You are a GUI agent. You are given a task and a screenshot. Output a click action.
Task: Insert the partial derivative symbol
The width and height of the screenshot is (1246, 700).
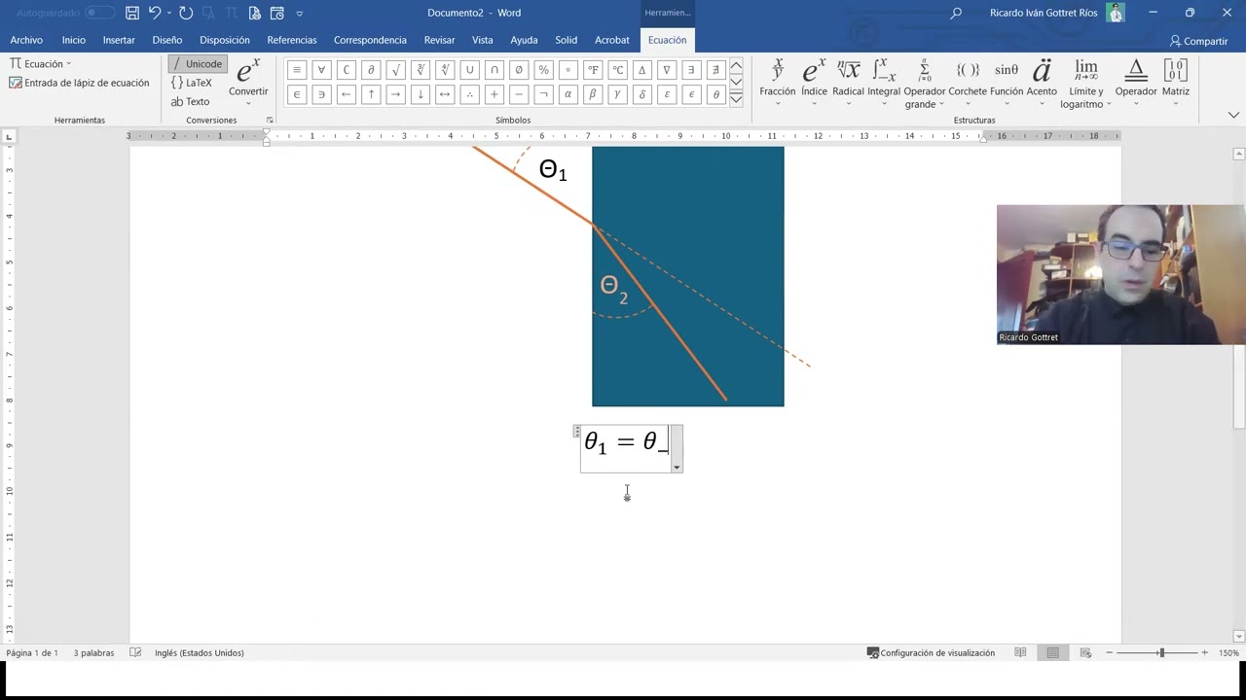pos(371,70)
